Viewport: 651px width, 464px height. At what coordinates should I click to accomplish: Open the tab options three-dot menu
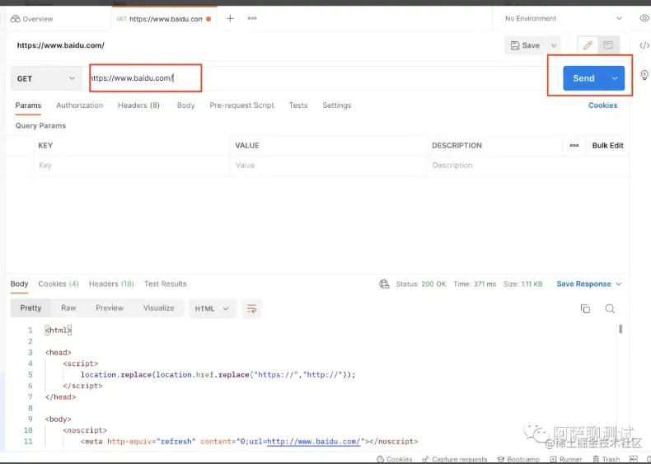pyautogui.click(x=252, y=19)
